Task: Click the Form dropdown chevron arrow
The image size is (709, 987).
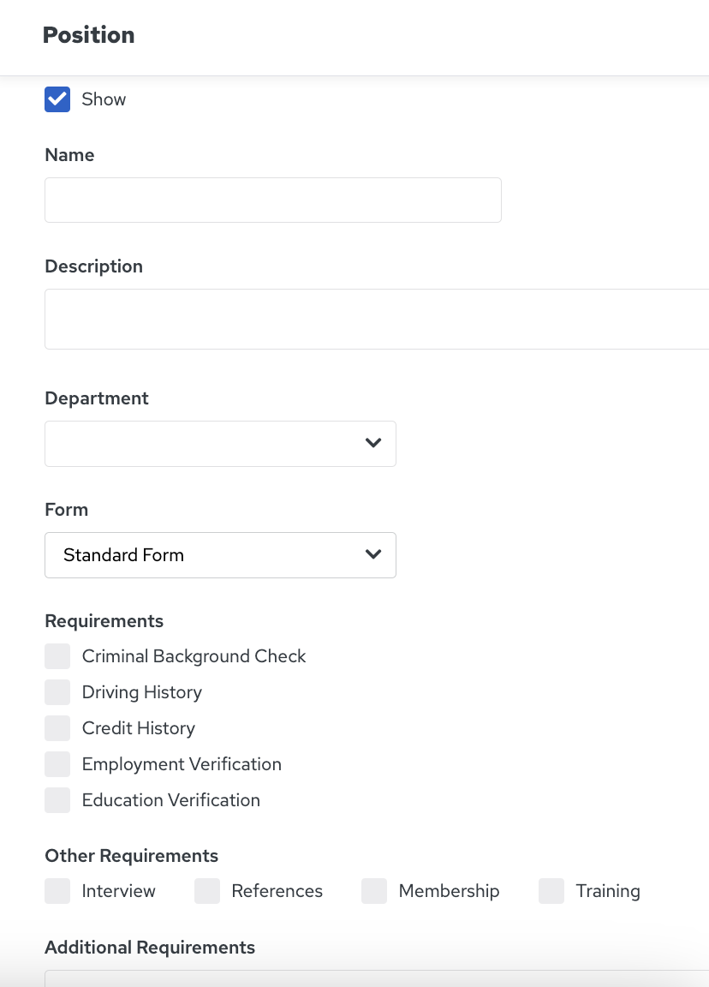Action: click(373, 554)
